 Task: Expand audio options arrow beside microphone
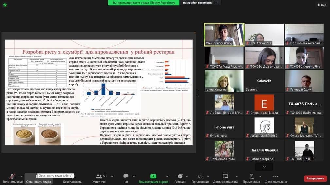tap(21, 177)
